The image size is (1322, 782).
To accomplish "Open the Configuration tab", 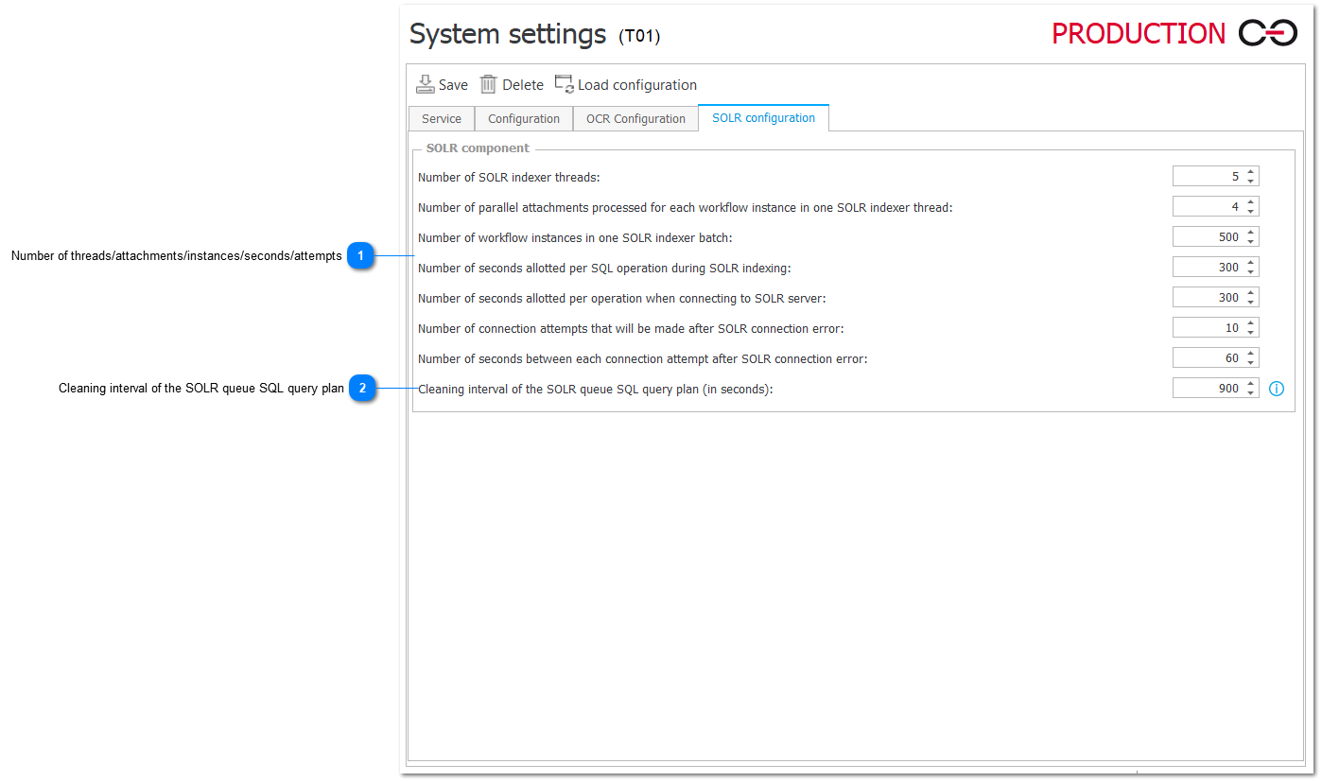I will (x=524, y=119).
